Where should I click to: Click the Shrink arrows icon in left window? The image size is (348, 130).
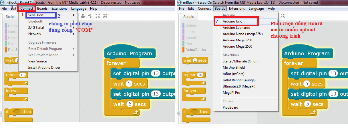click(x=105, y=16)
